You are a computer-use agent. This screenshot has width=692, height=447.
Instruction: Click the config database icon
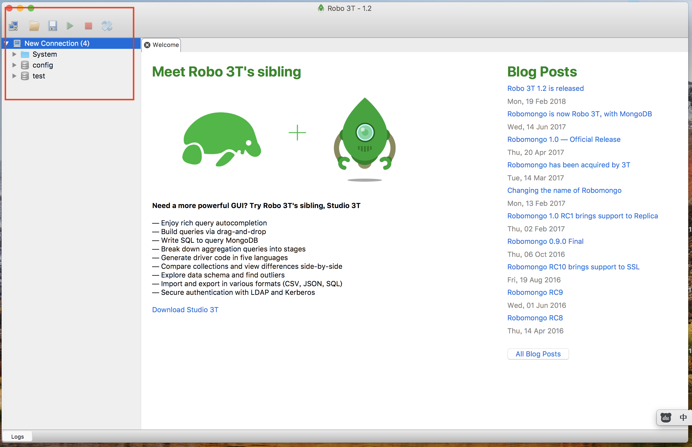(25, 65)
